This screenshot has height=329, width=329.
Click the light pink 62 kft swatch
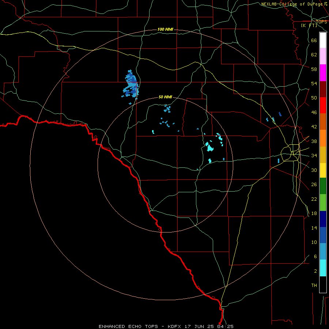pos(323,56)
